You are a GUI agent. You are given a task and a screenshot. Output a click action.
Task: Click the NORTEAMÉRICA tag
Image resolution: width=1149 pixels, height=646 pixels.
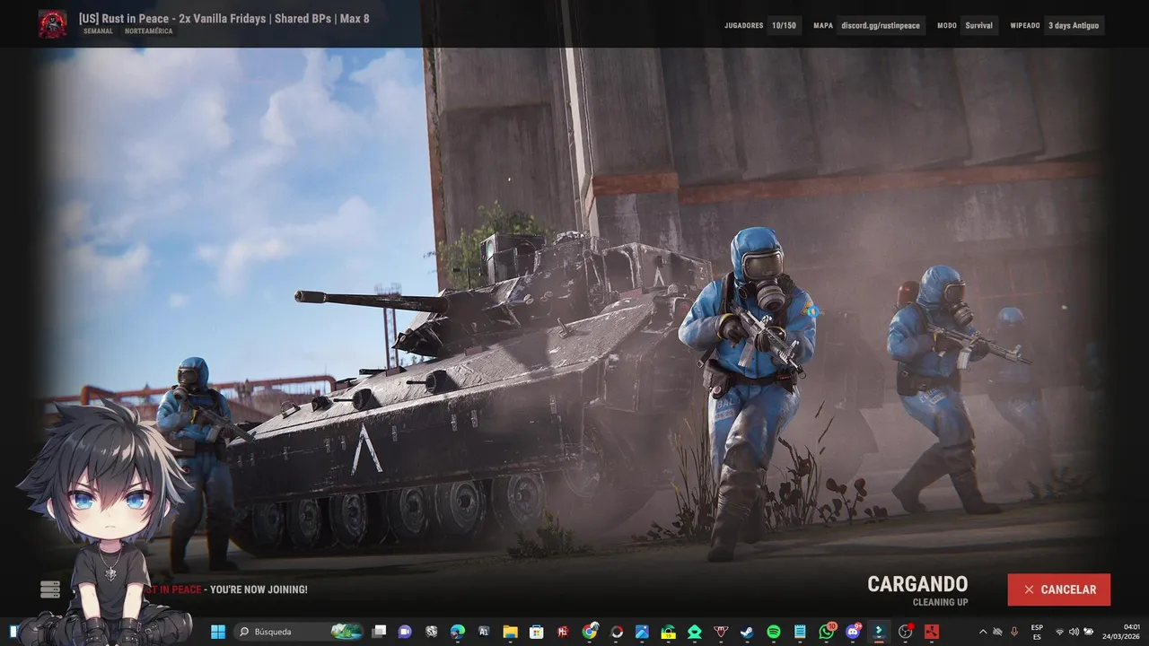[x=148, y=31]
